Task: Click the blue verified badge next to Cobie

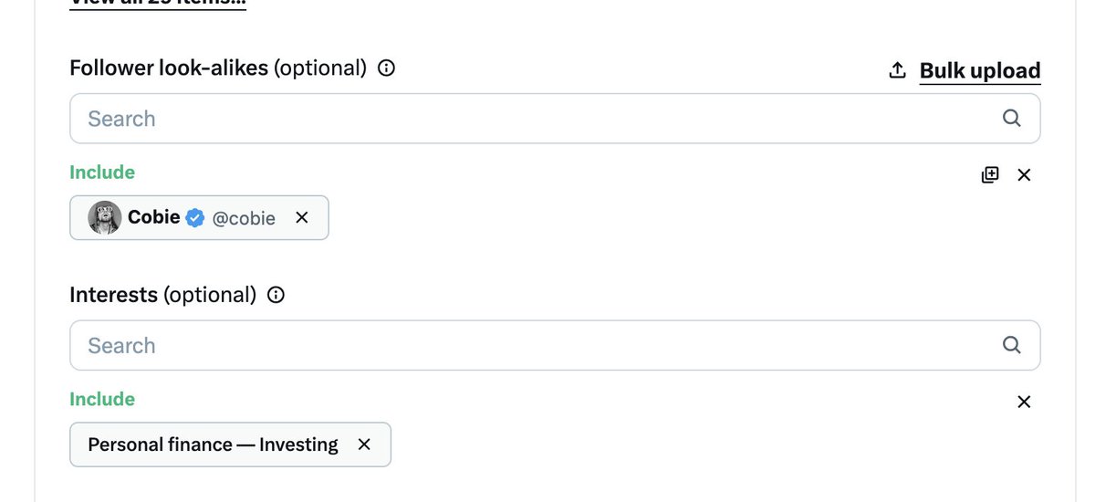Action: [x=195, y=218]
